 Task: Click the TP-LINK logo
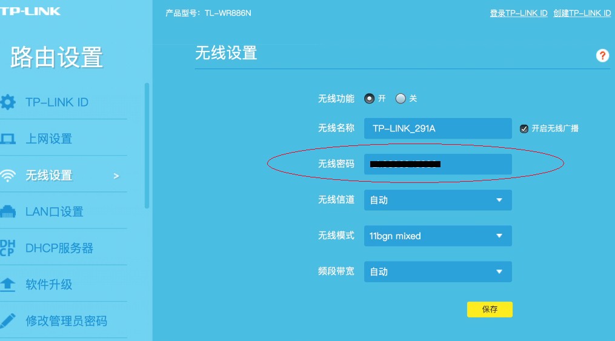[30, 12]
